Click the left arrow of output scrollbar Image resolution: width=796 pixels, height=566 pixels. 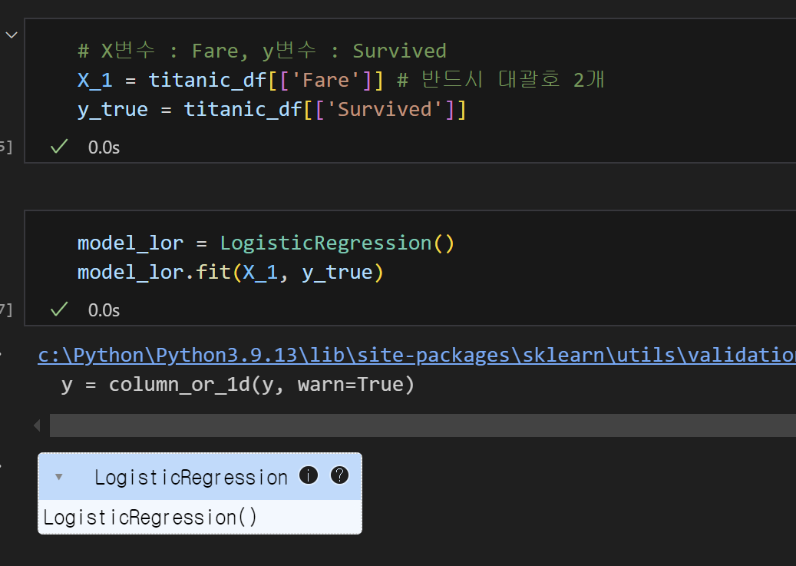coord(37,425)
